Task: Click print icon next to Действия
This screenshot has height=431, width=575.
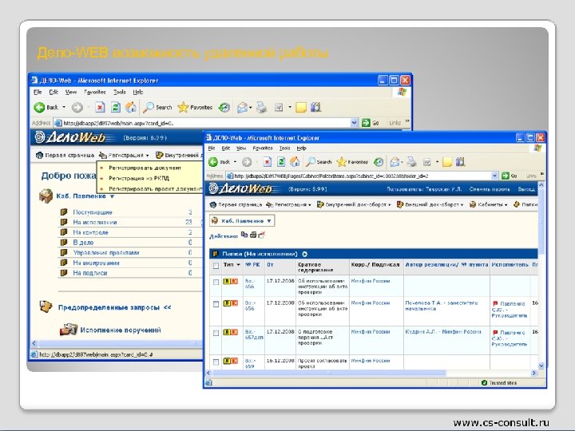Action: coord(253,235)
